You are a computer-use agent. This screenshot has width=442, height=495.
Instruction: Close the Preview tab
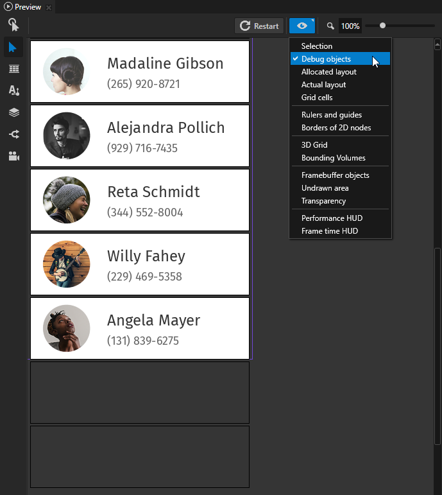click(x=49, y=7)
